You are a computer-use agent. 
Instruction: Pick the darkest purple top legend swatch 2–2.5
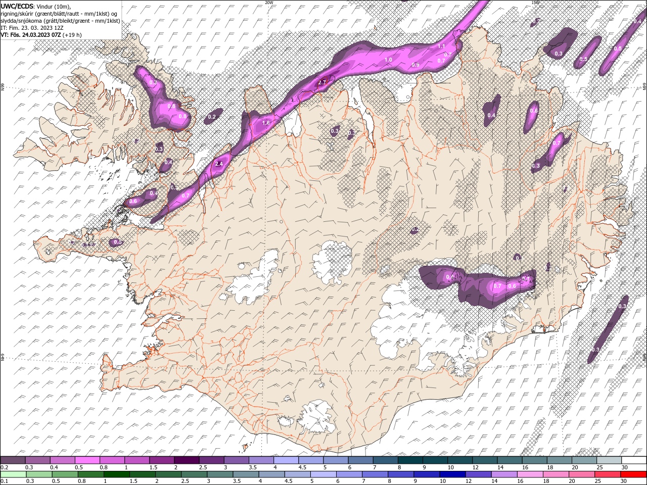pyautogui.click(x=187, y=460)
